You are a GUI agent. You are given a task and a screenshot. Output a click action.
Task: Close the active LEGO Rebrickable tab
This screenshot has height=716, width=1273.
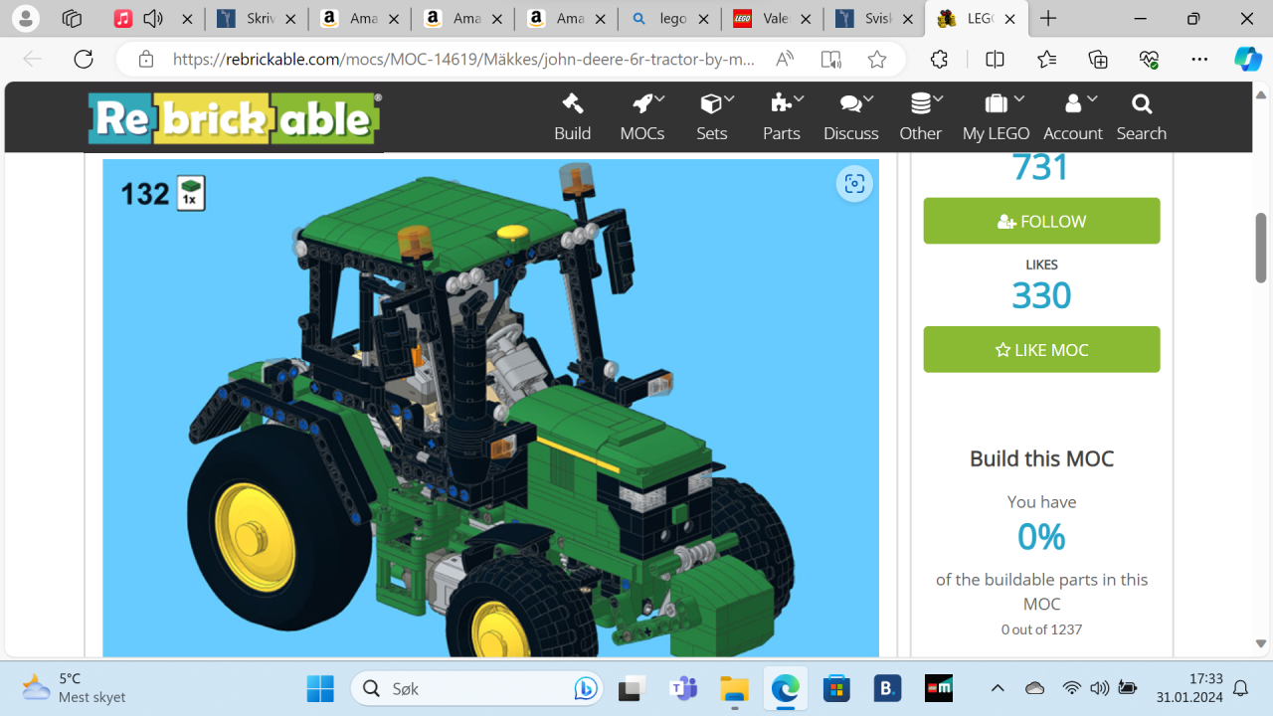[1009, 19]
